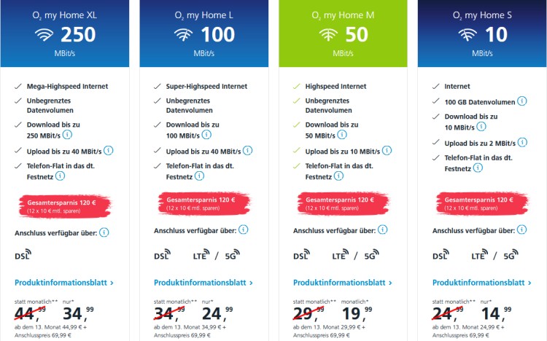Image resolution: width=547 pixels, height=341 pixels.
Task: Click info icon next to Download 50 MBit/s
Action: [x=347, y=135]
